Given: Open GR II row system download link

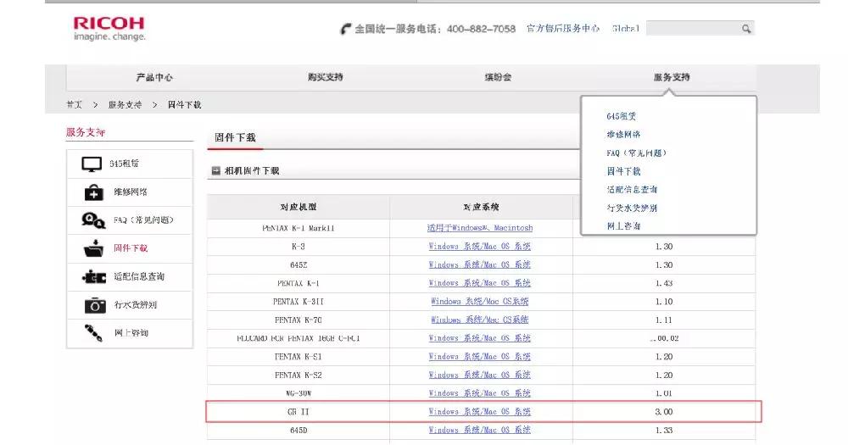Looking at the screenshot, I should 480,412.
